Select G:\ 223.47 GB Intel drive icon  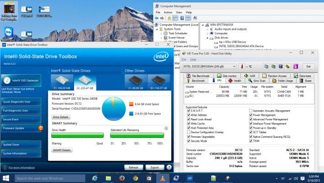coord(85,82)
